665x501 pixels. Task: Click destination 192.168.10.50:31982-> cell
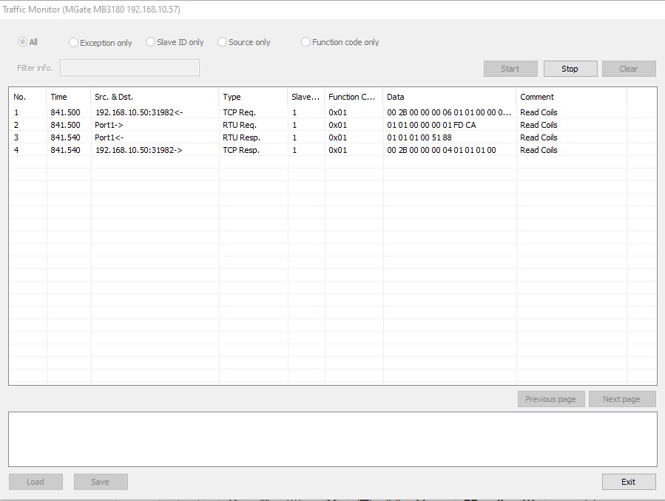[x=138, y=150]
